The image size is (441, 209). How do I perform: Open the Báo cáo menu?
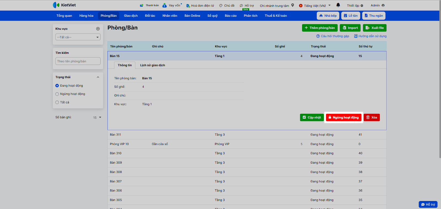pyautogui.click(x=231, y=16)
